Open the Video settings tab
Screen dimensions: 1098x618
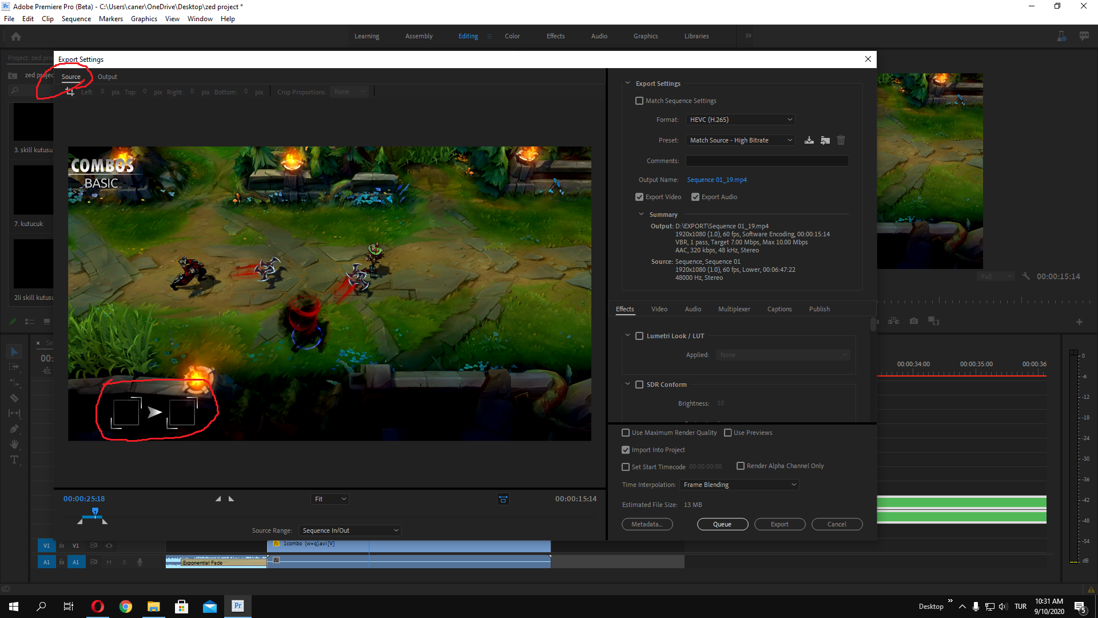[x=659, y=309]
